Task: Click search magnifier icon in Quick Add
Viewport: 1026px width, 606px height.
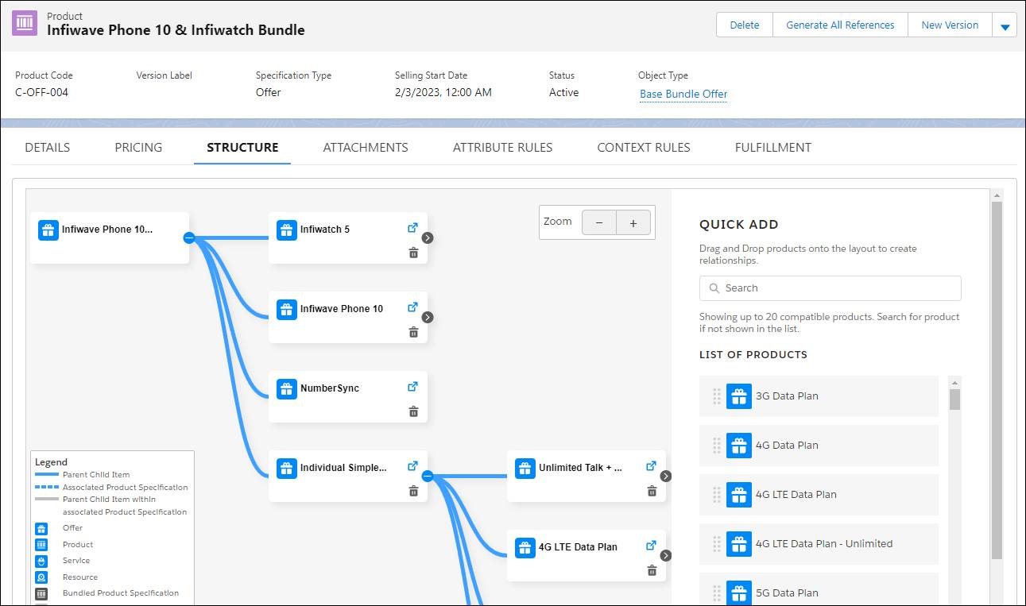Action: (713, 288)
